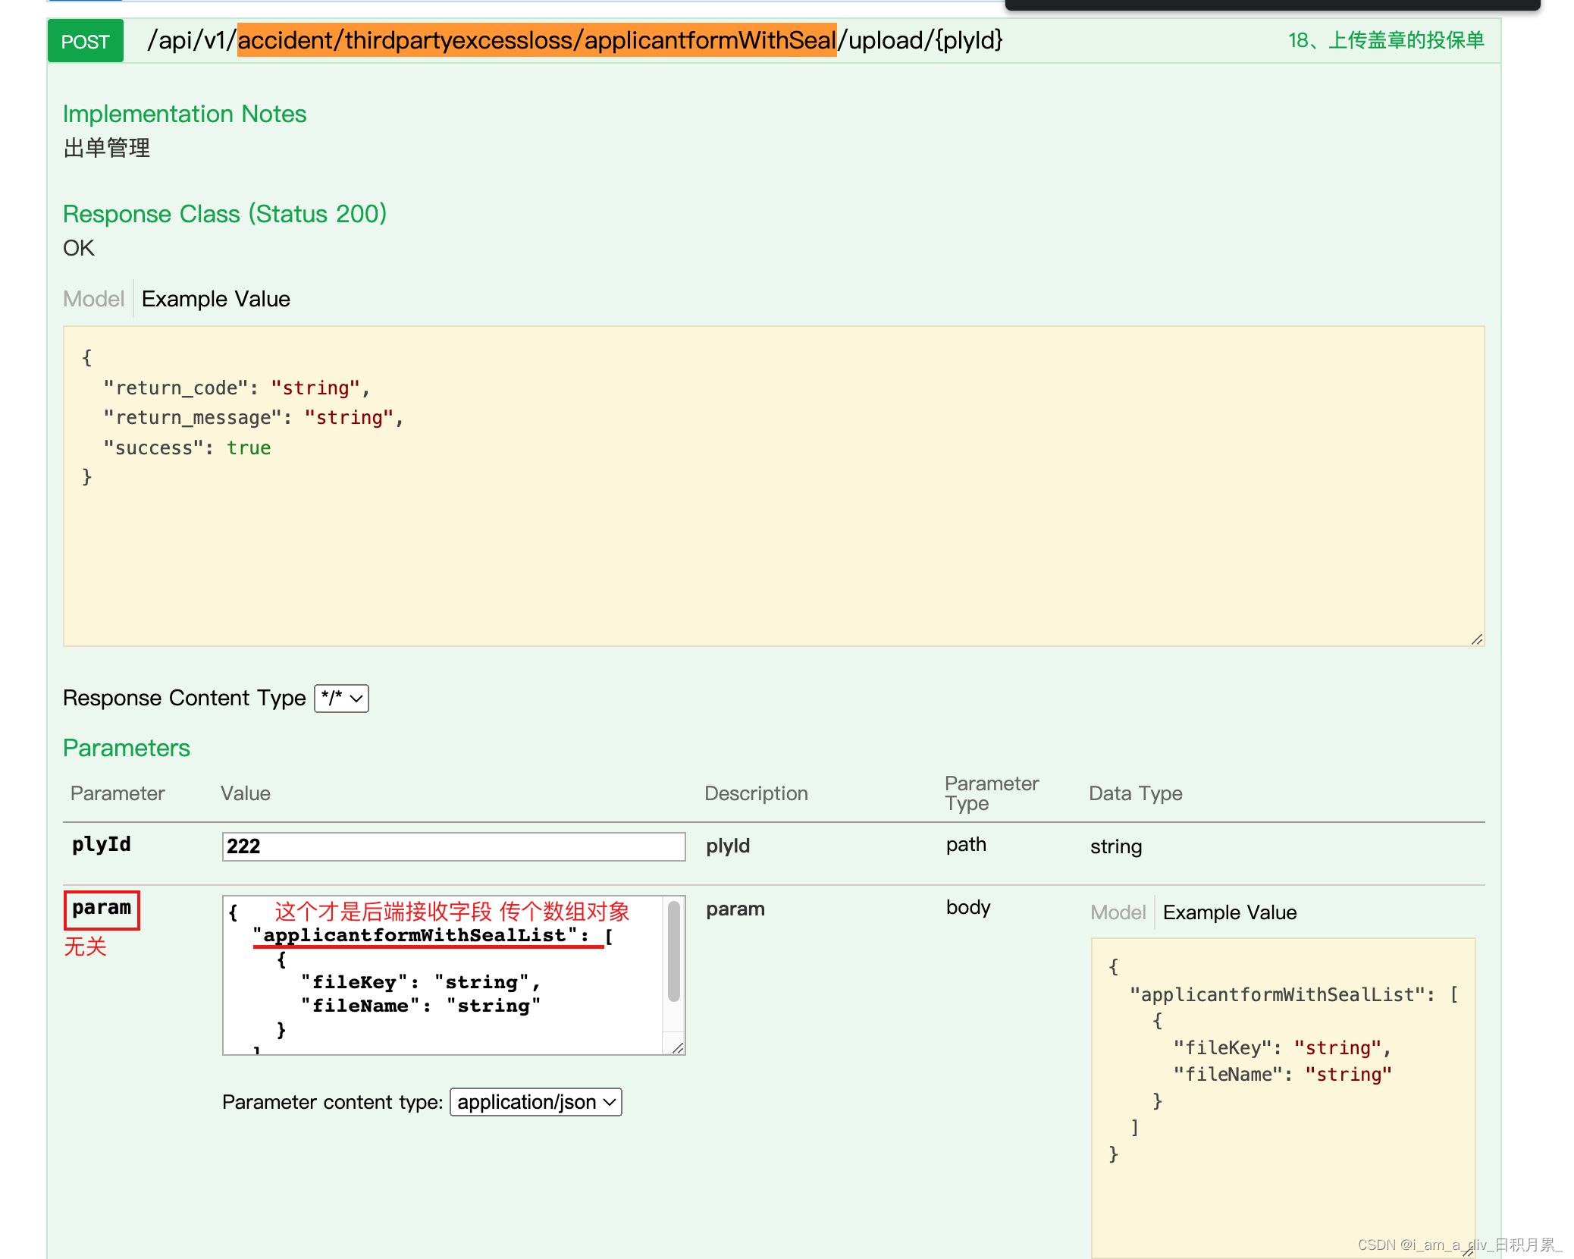The width and height of the screenshot is (1574, 1259).
Task: Select response Example Value tab
Action: point(216,299)
